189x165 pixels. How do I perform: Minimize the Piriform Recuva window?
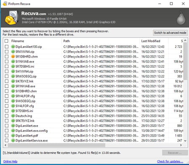point(160,4)
